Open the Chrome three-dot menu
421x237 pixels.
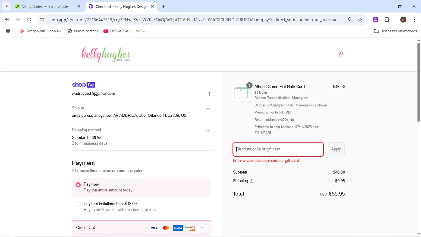tap(414, 20)
